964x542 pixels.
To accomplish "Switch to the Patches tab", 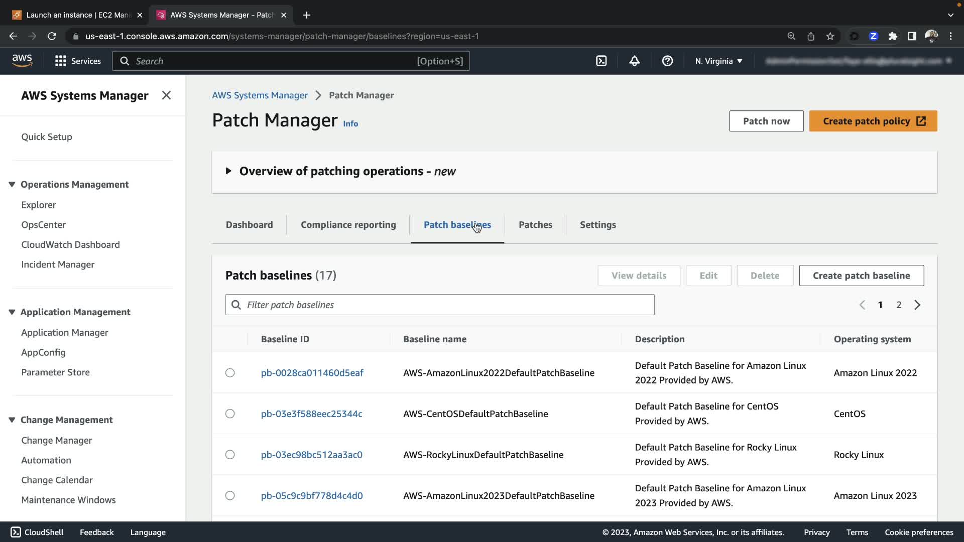I will click(535, 225).
